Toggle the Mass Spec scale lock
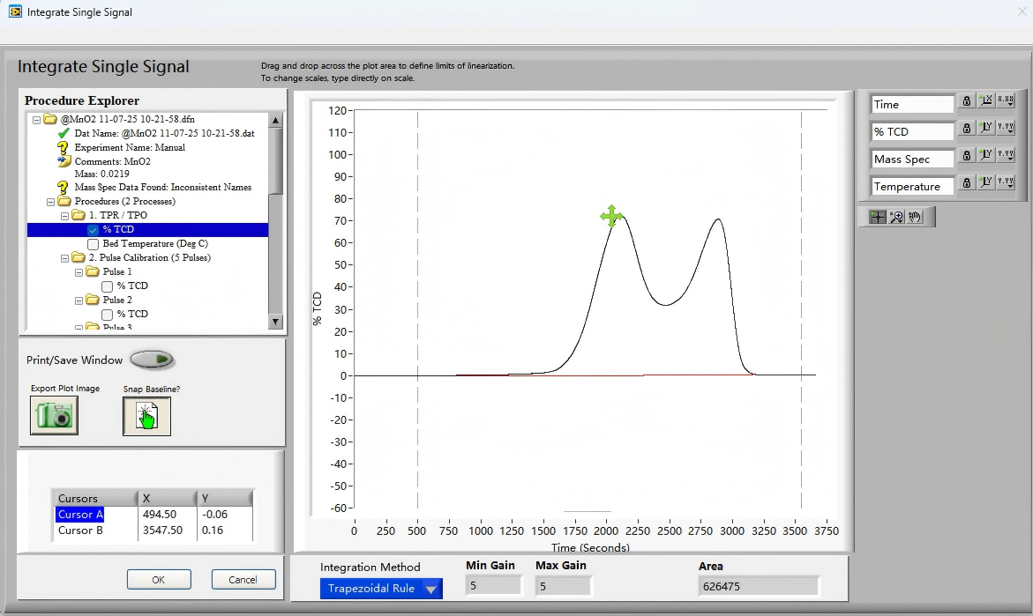The width and height of the screenshot is (1033, 616). [x=967, y=155]
